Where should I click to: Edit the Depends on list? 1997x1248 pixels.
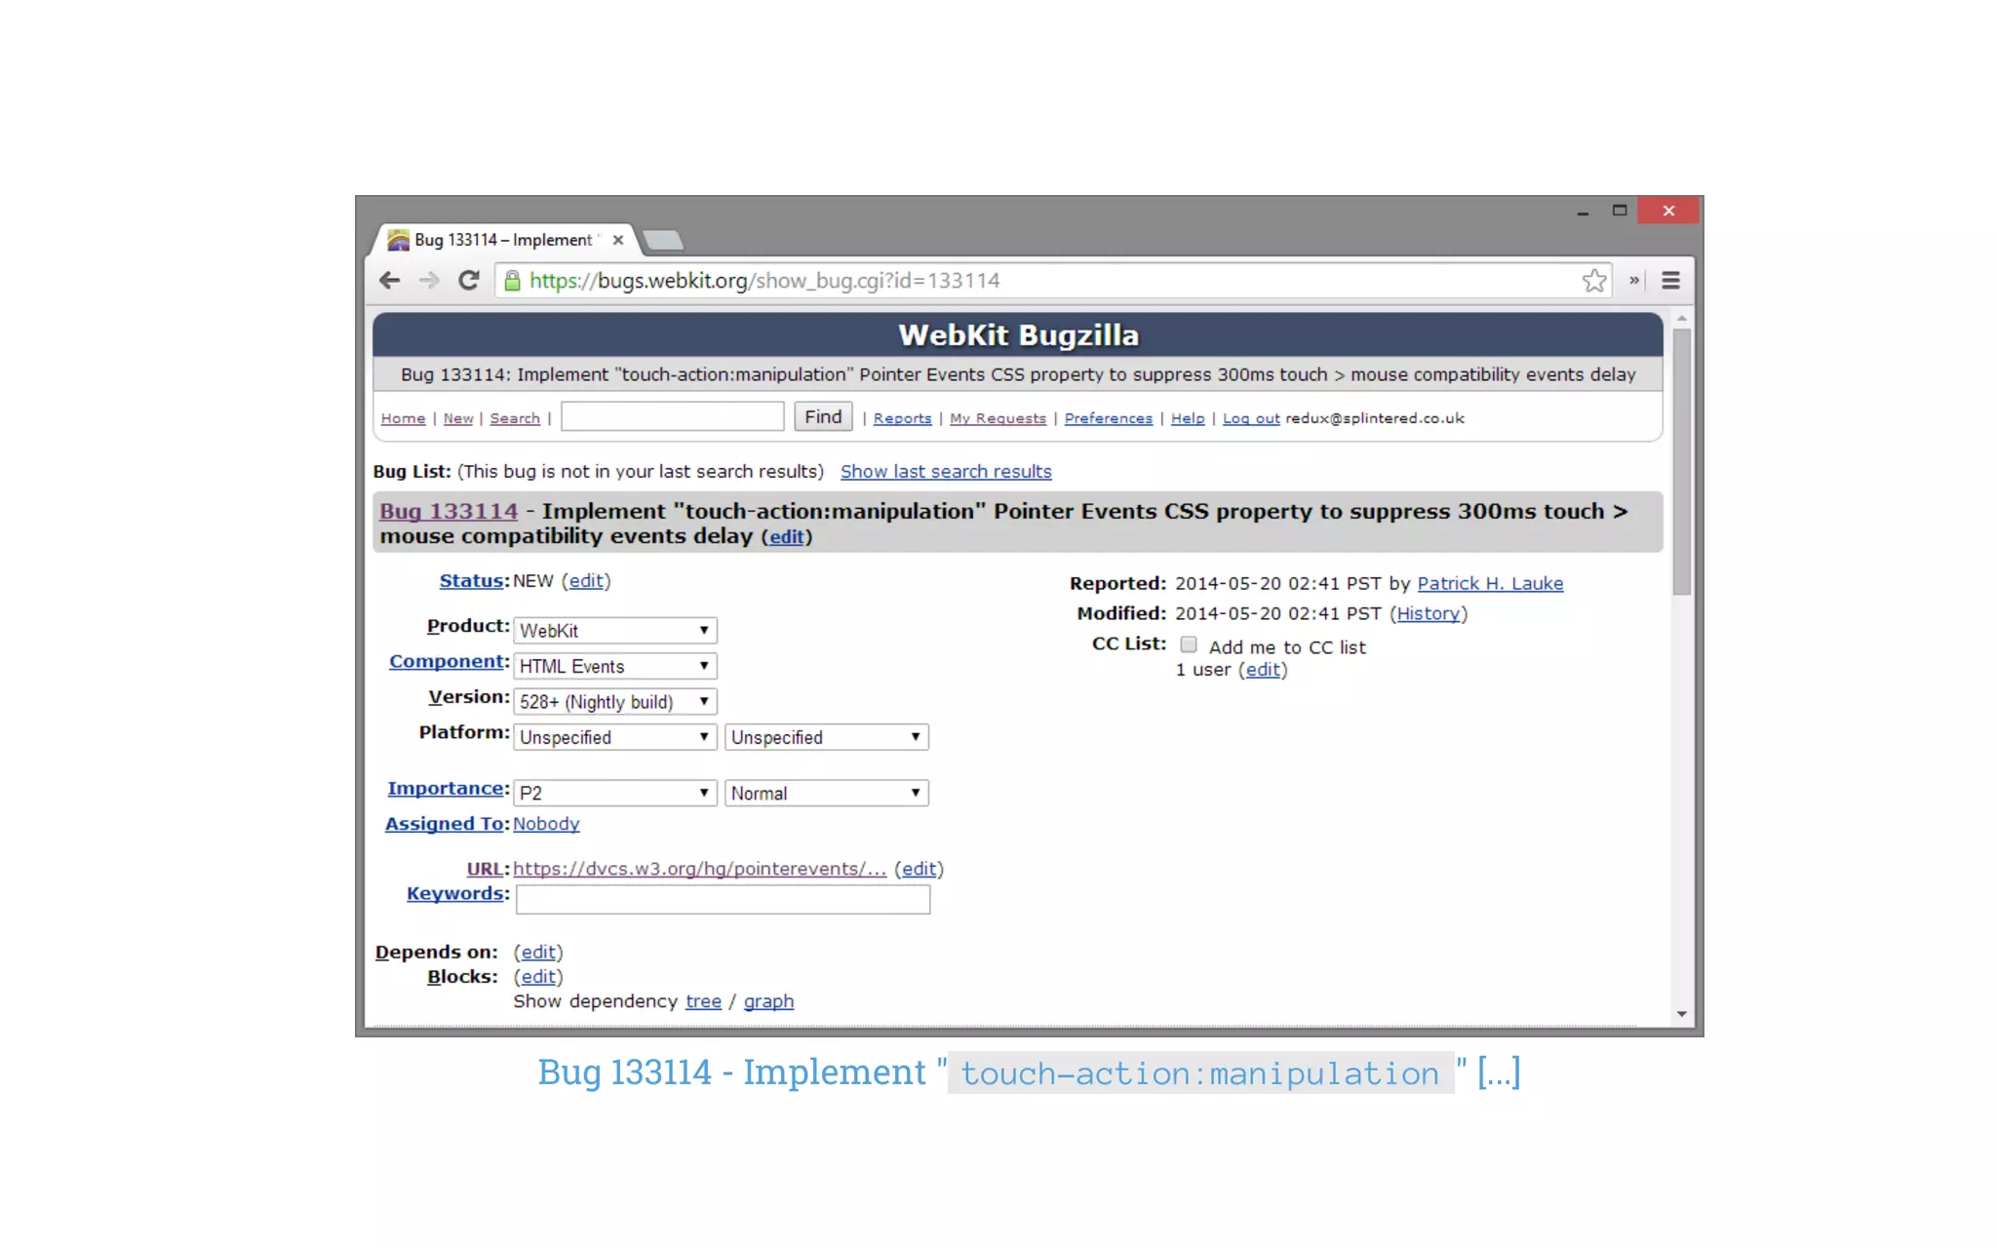[x=538, y=953]
